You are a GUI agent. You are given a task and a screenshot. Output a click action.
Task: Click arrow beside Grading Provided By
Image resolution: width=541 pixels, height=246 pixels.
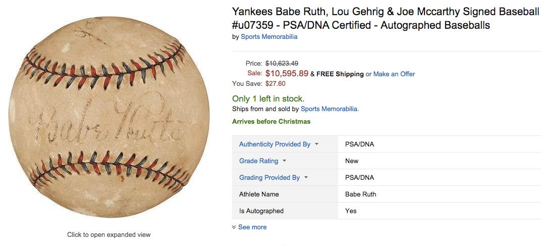click(306, 177)
